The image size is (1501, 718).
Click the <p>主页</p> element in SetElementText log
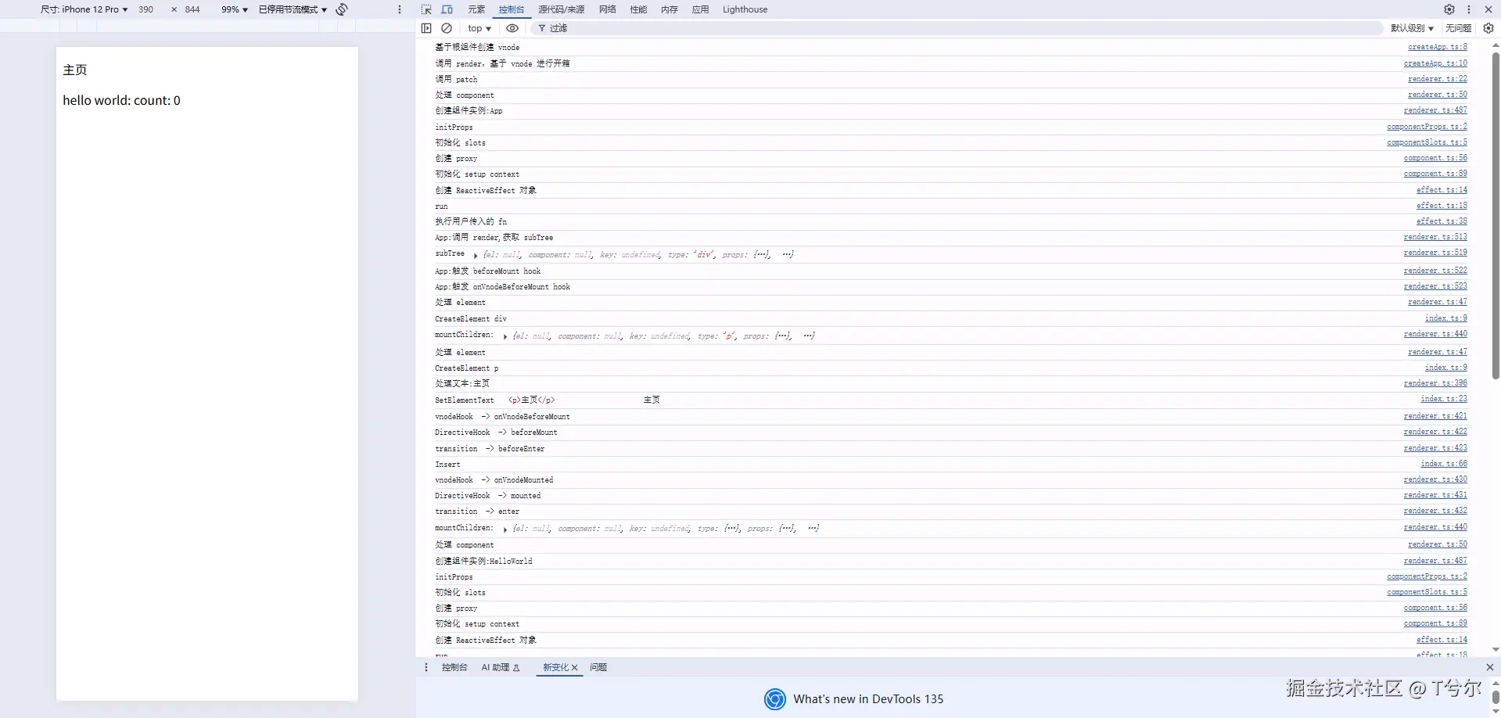click(532, 400)
